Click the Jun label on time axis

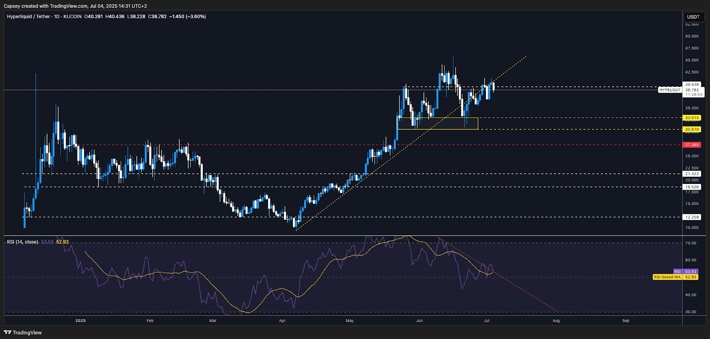(419, 320)
